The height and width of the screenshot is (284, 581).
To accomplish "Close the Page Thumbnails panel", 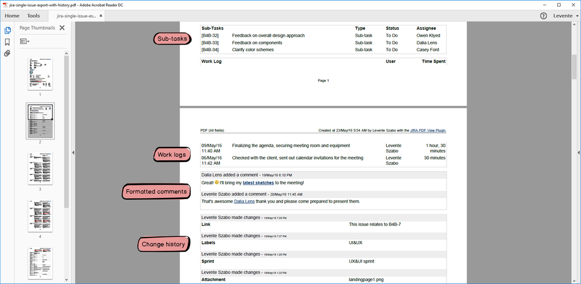I will [62, 28].
